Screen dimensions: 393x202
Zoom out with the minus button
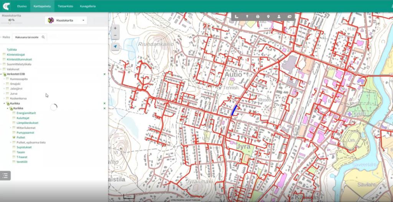point(115,35)
